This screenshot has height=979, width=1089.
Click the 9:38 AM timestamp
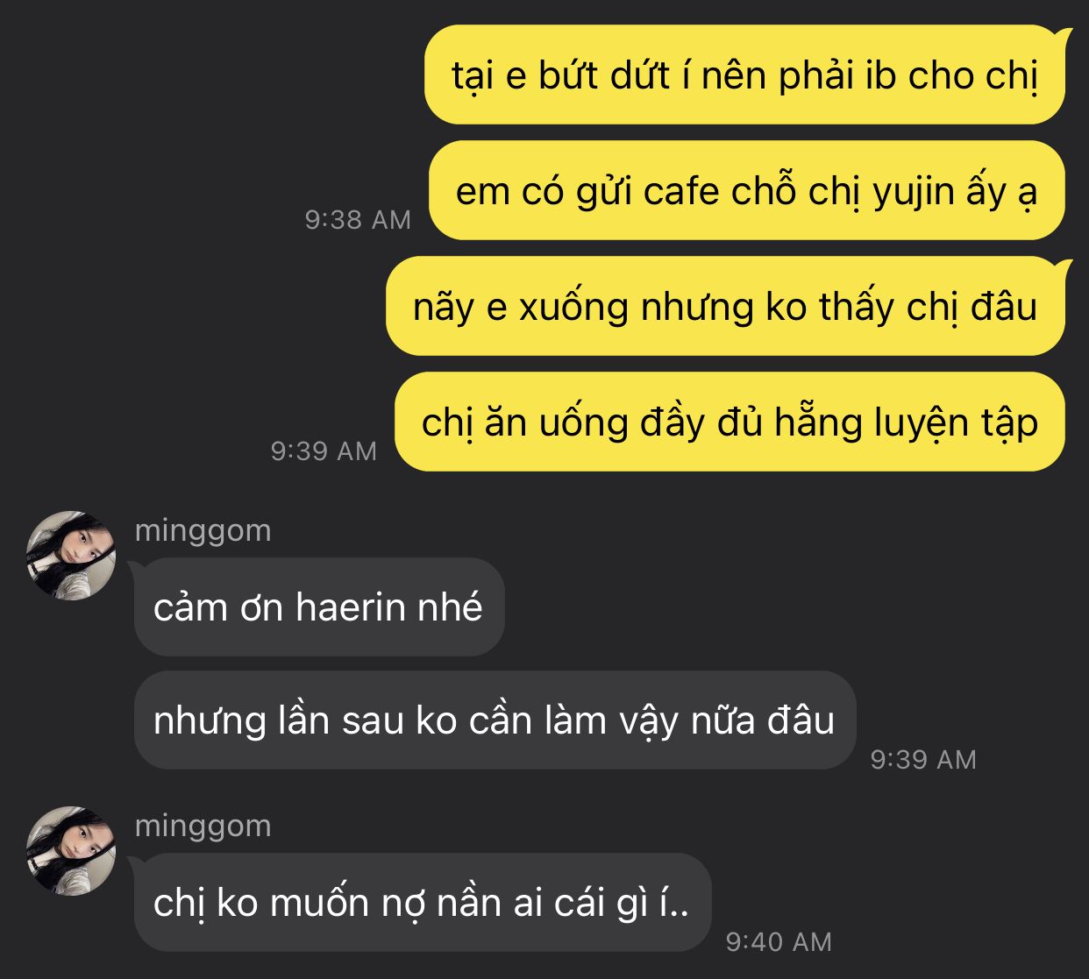pos(358,219)
